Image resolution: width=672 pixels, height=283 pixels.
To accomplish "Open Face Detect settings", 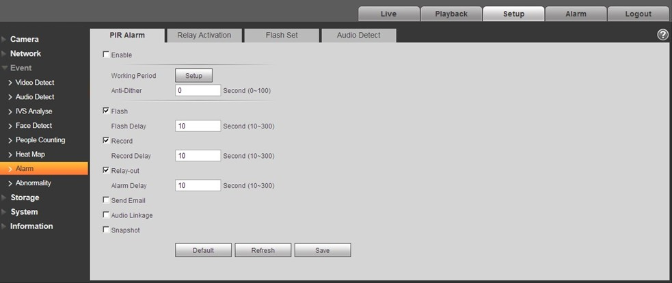I will pyautogui.click(x=34, y=126).
